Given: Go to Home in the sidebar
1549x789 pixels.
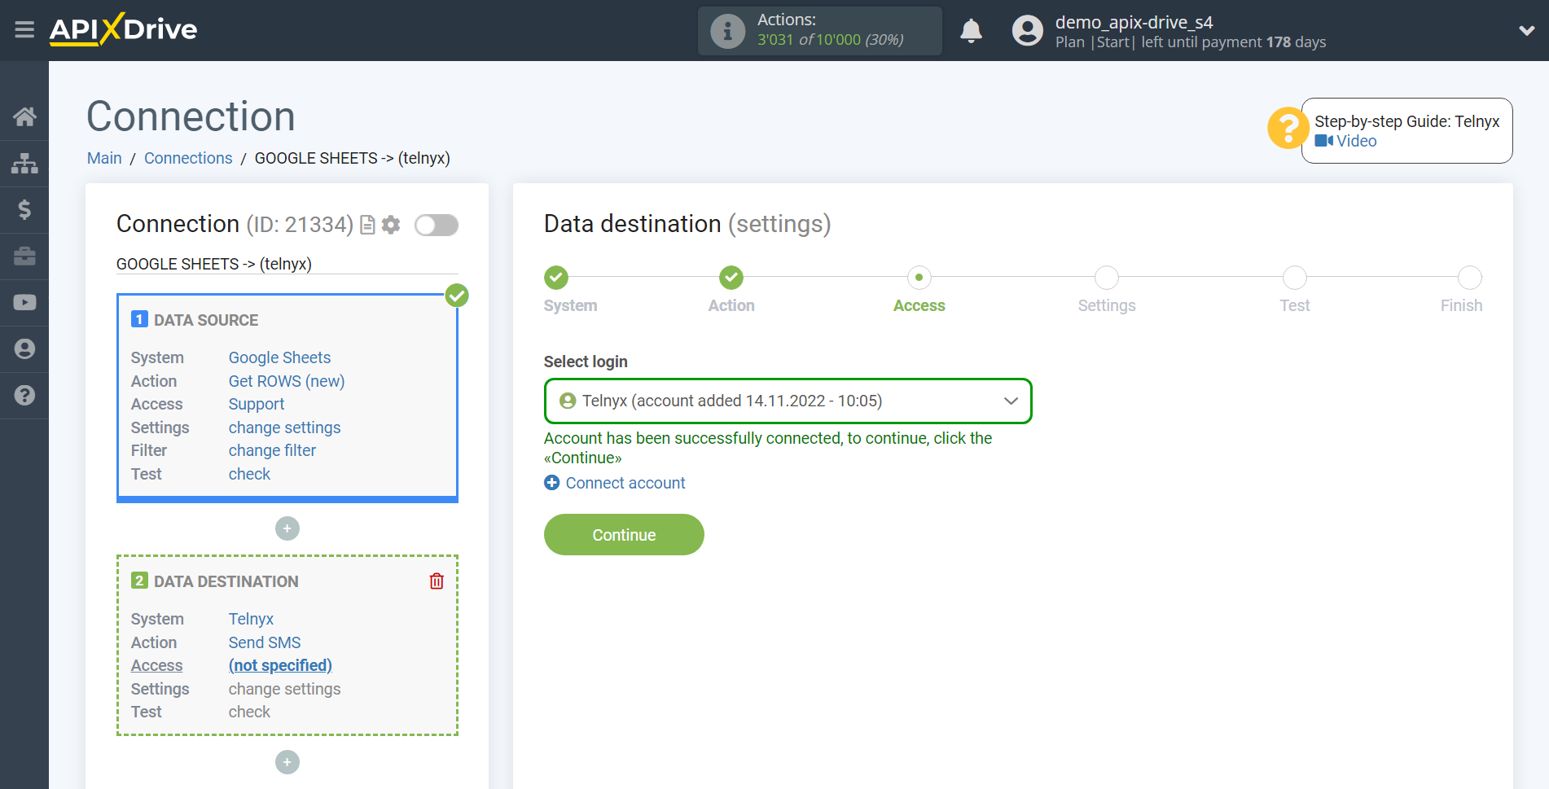Looking at the screenshot, I should point(24,116).
